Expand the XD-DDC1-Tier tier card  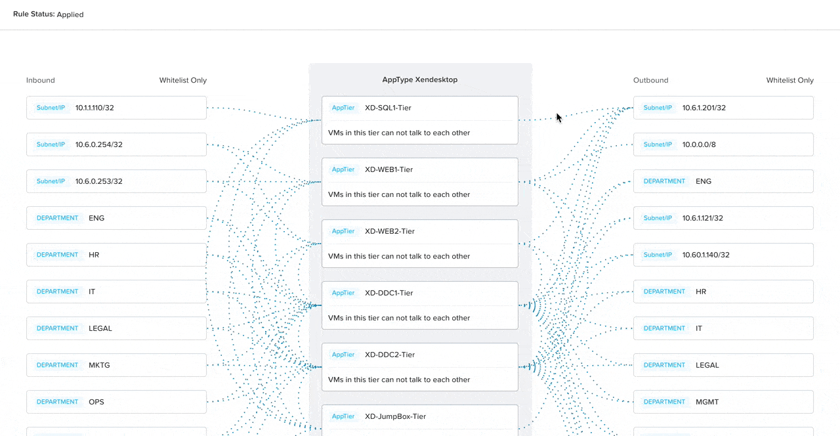point(420,305)
